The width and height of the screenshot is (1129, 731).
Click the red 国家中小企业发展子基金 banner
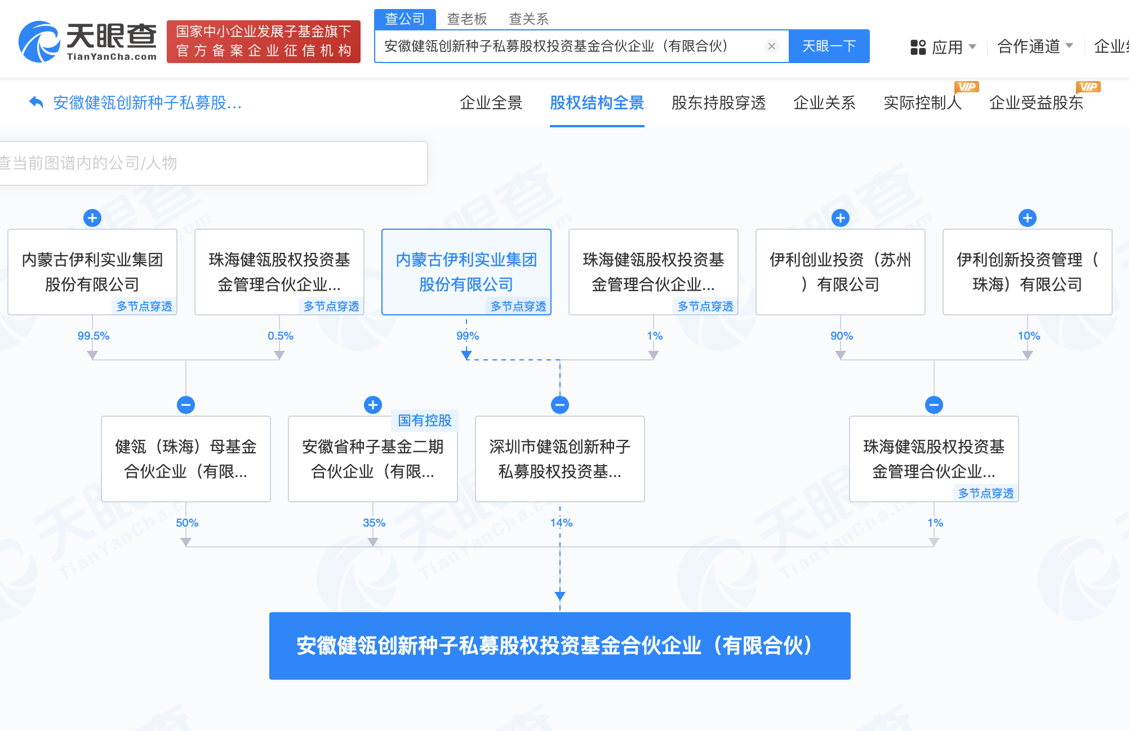[x=264, y=42]
